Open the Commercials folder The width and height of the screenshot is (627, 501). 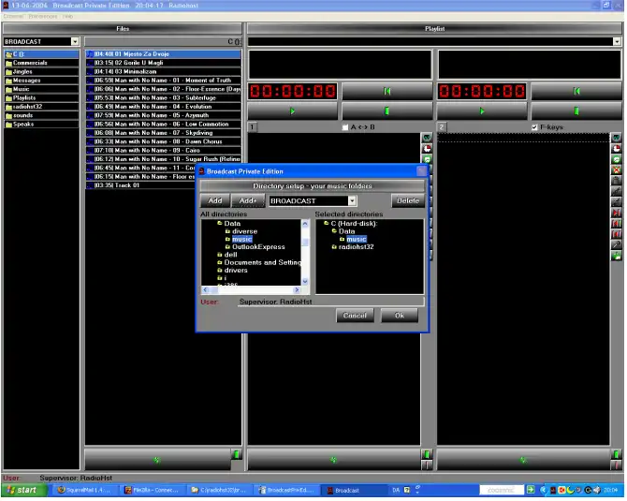click(x=31, y=63)
